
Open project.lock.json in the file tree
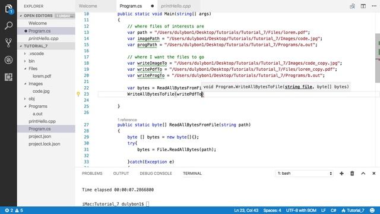(x=45, y=144)
